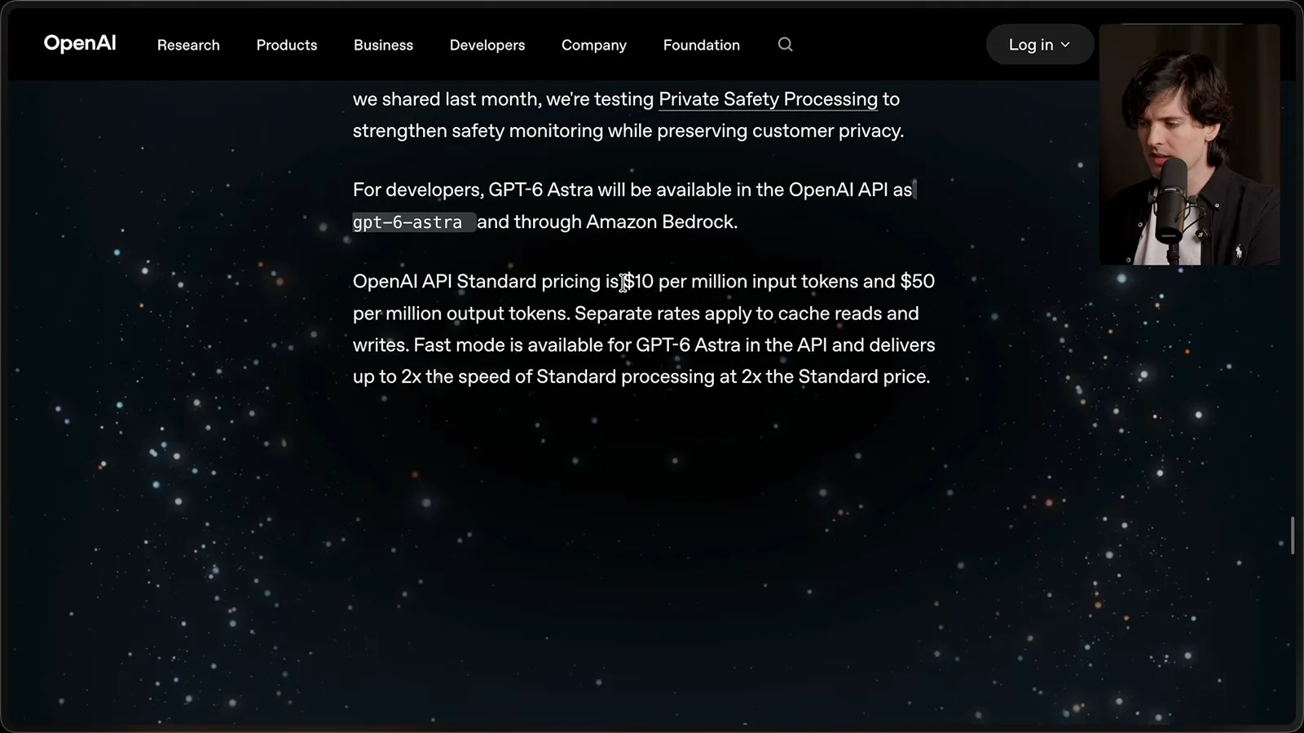This screenshot has width=1304, height=733.
Task: Click the text "cache reads and"
Action: (848, 313)
